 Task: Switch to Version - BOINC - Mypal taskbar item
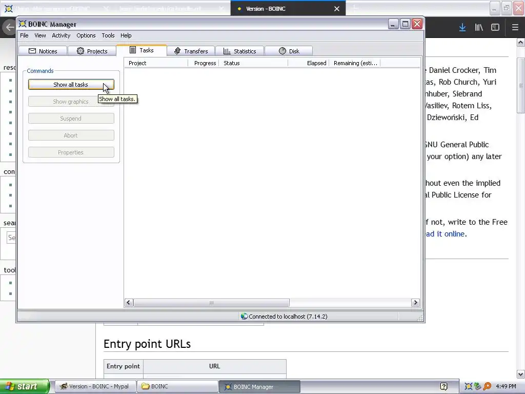95,386
